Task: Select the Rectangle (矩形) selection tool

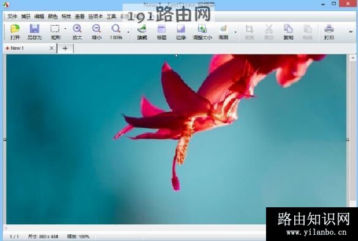Action: pyautogui.click(x=55, y=32)
